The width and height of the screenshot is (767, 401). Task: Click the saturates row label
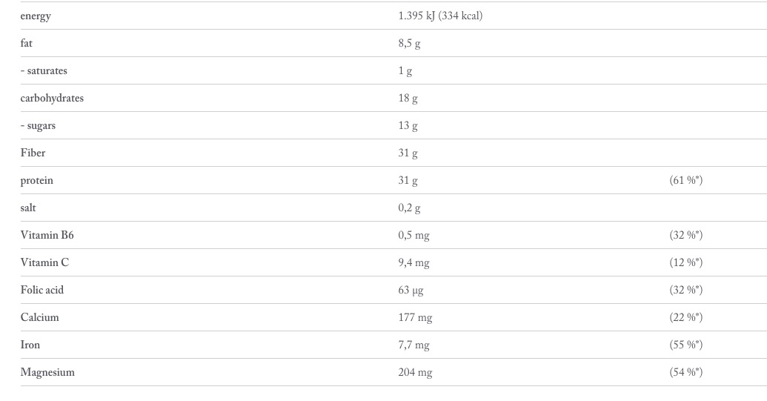point(44,70)
